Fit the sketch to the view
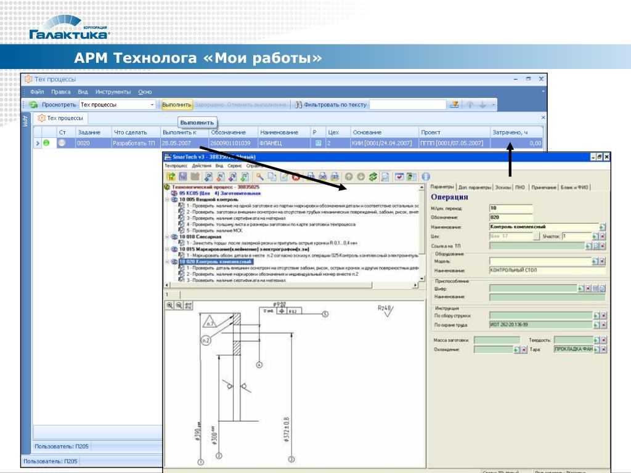This screenshot has width=631, height=473. 189,305
